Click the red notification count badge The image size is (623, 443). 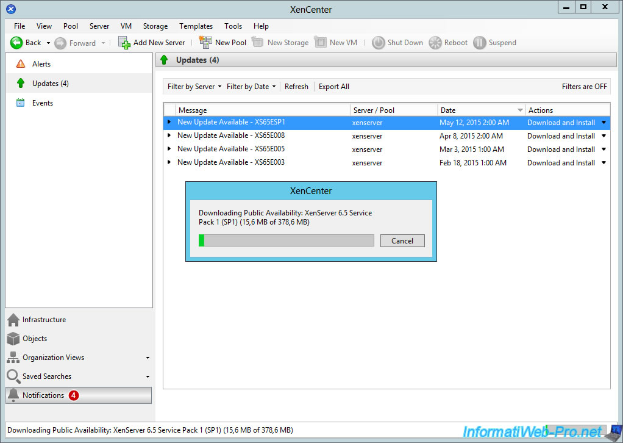coord(74,395)
